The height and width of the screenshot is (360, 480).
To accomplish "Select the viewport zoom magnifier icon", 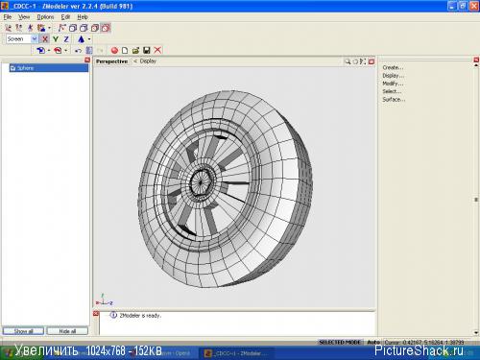I will click(348, 61).
